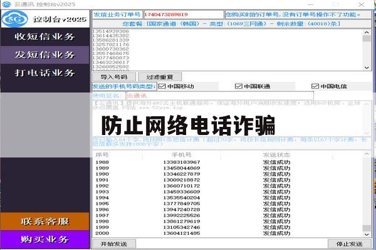Click the 控制台v2025 header title

tap(60, 19)
